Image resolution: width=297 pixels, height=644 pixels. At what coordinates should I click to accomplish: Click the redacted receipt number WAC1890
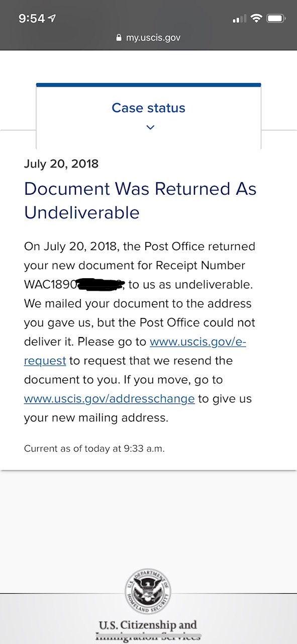[x=74, y=284]
